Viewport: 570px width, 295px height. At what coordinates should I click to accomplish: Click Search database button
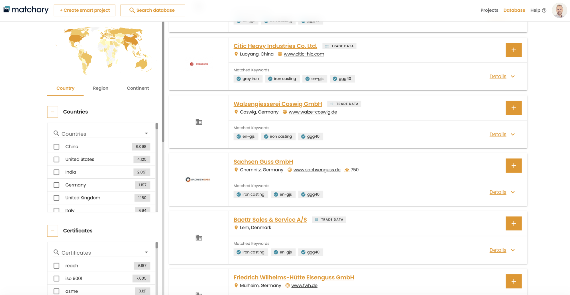(x=153, y=10)
